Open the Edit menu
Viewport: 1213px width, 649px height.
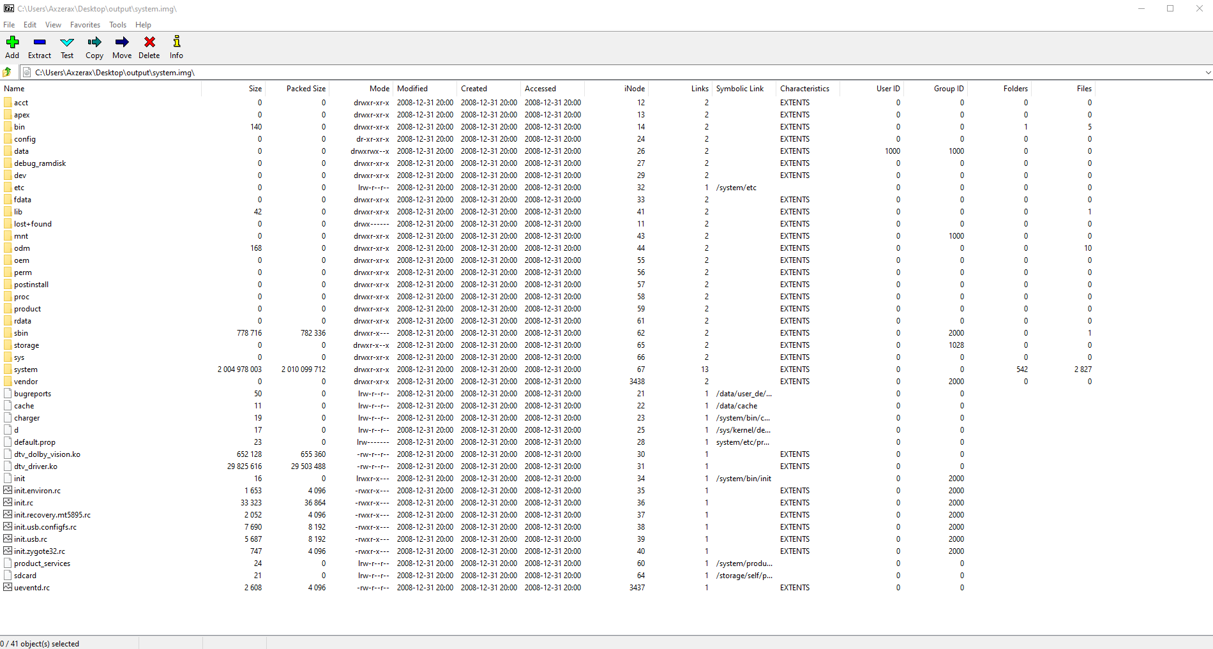(30, 25)
